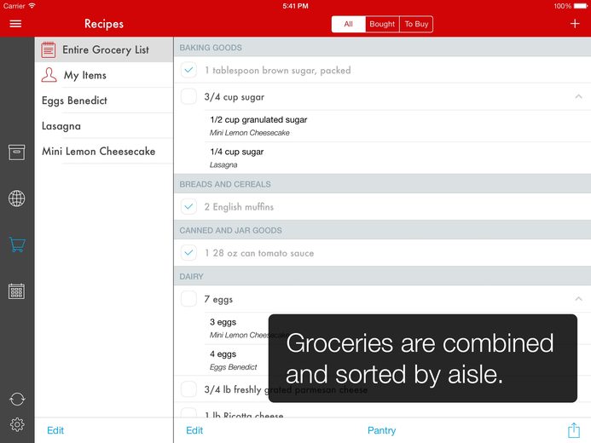This screenshot has width=591, height=443.
Task: Tap Edit under the recipes sidebar
Action: [x=55, y=430]
